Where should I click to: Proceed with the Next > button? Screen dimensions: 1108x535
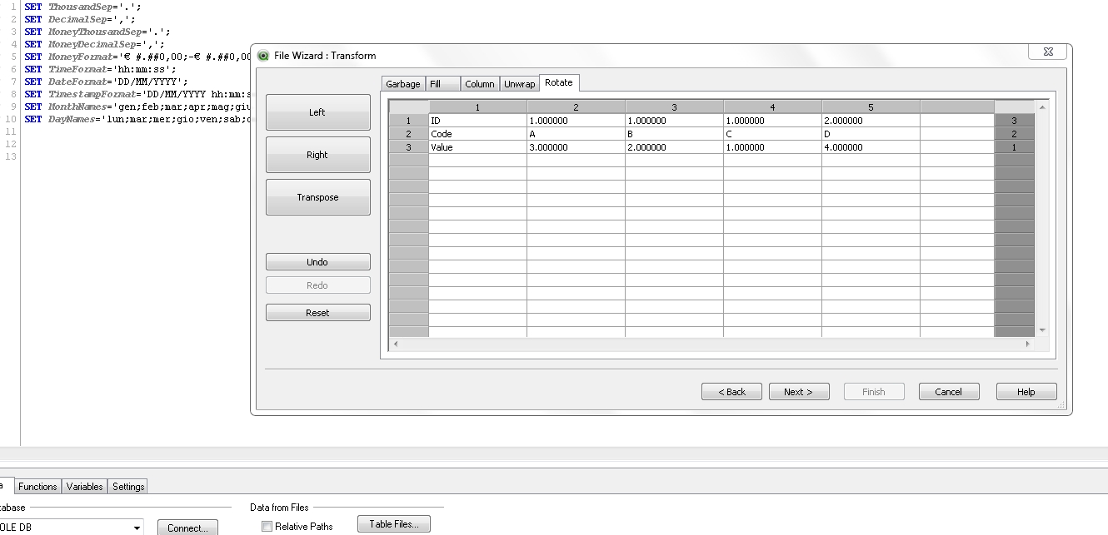click(x=798, y=392)
